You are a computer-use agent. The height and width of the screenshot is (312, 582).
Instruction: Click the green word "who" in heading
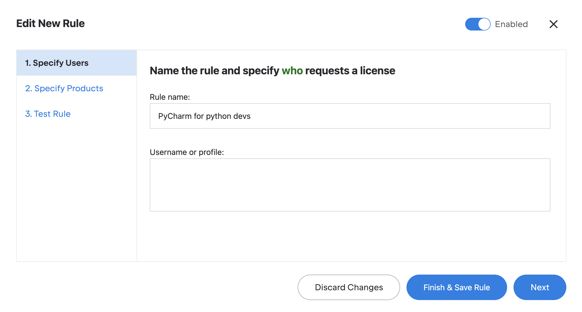292,71
